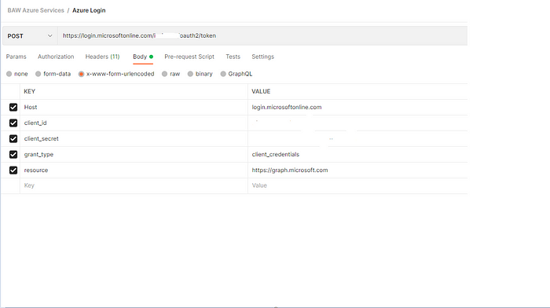Viewport: 550px width, 308px height.
Task: Toggle the resource row checkbox
Action: 13,170
